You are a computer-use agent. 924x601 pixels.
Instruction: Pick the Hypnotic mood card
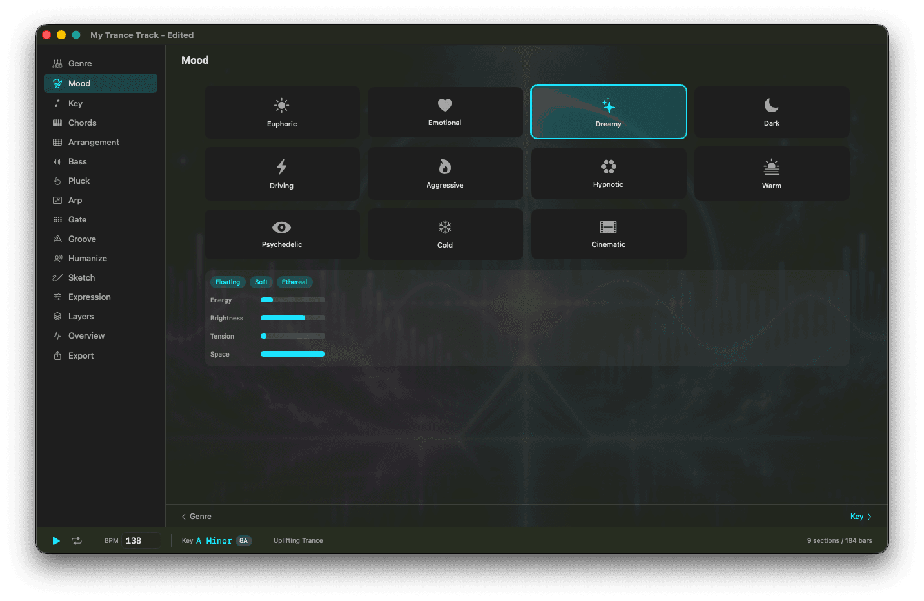(x=608, y=173)
